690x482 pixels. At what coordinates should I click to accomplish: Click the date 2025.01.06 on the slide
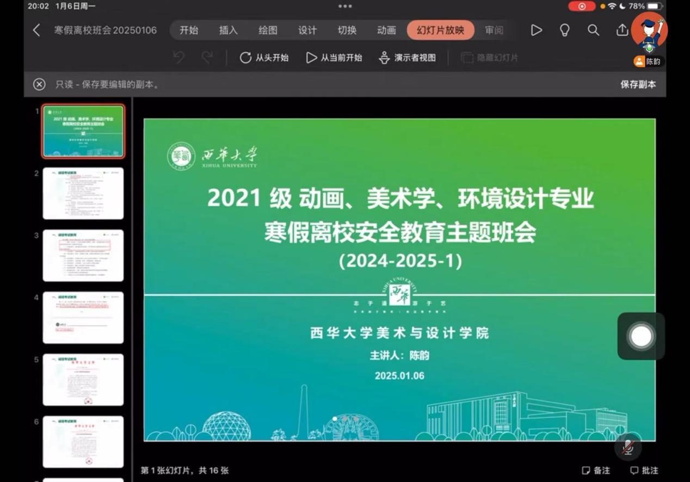pyautogui.click(x=399, y=376)
